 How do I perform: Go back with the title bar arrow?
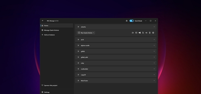(x=43, y=21)
